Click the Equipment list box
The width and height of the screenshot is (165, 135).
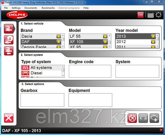coord(90,100)
